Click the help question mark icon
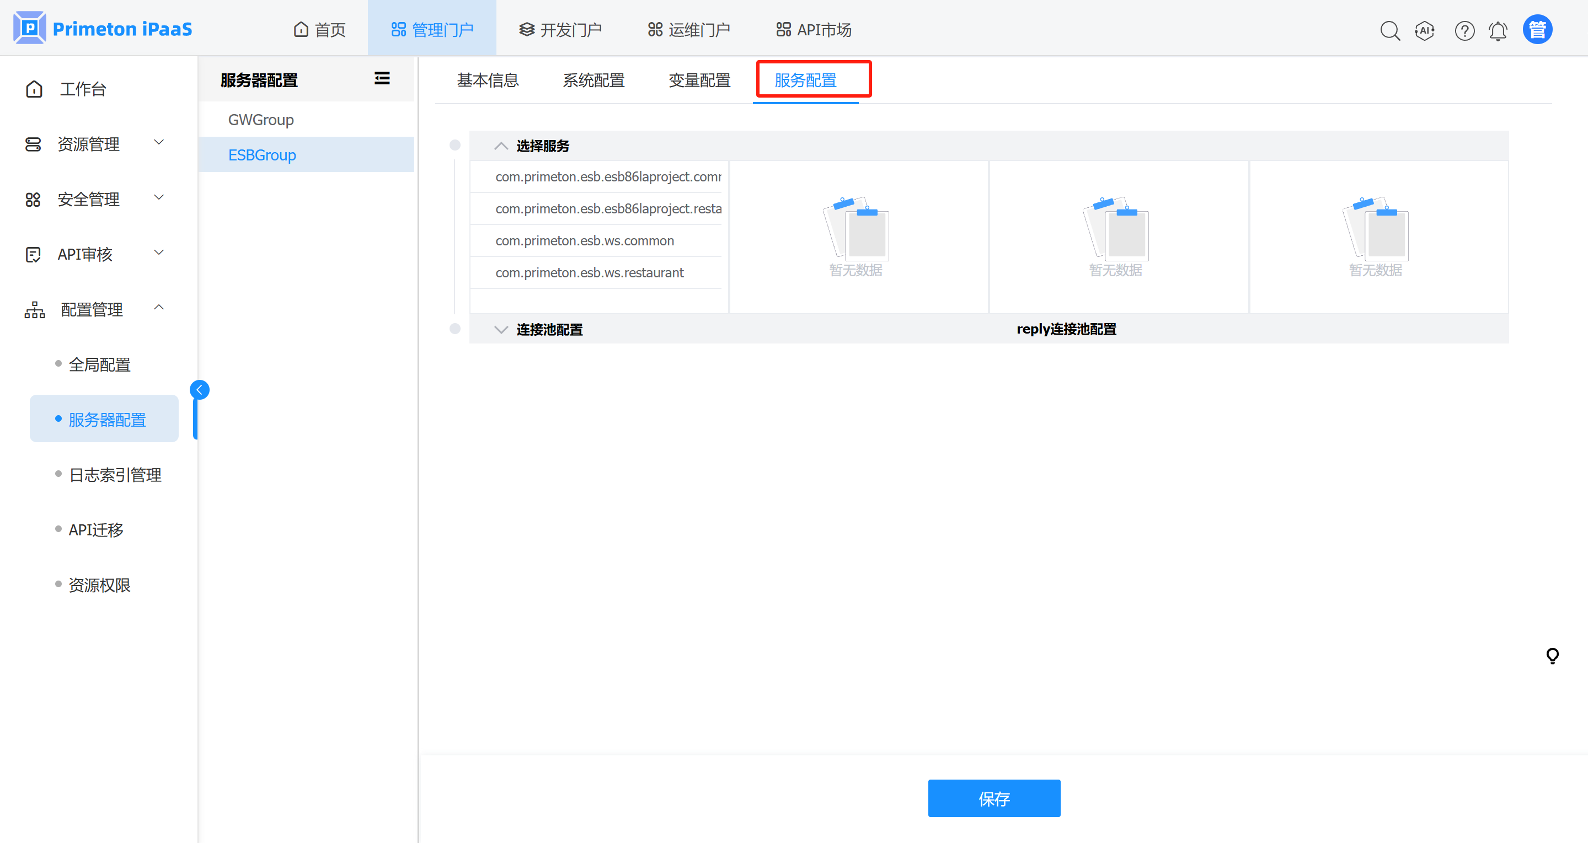 (1464, 30)
